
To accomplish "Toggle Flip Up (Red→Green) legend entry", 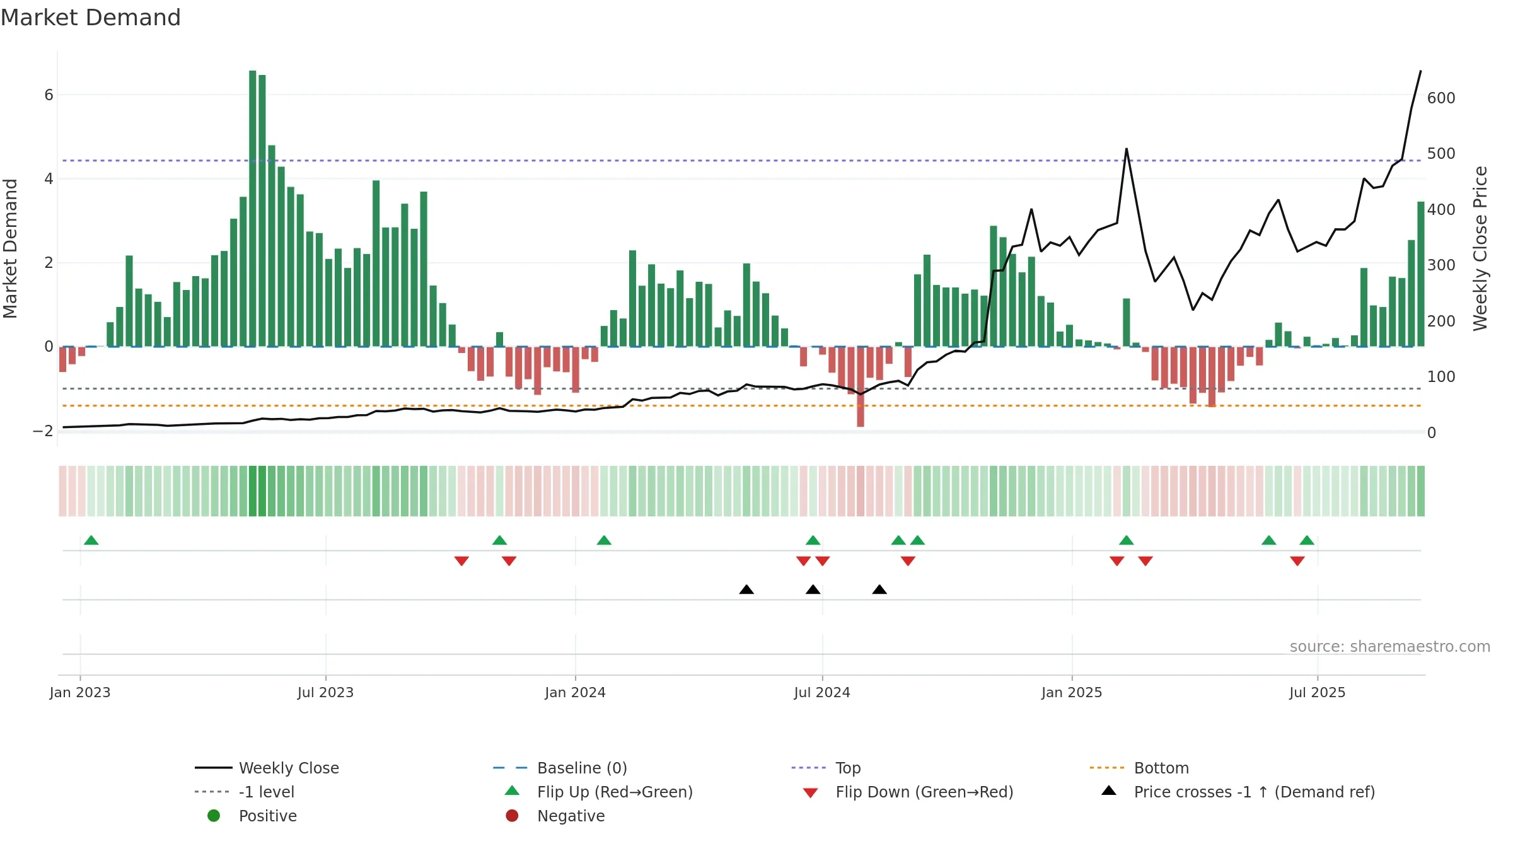I will 599,792.
